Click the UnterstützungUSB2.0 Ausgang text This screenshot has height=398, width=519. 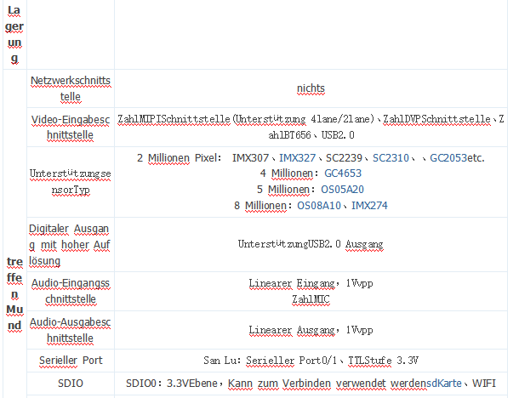[311, 245]
